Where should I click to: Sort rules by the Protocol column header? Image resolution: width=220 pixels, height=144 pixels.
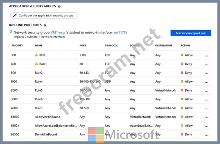111,46
